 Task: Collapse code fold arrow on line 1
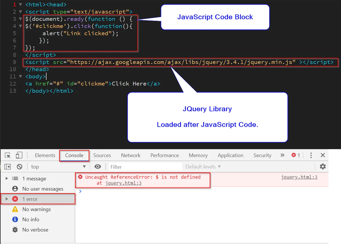(x=20, y=5)
